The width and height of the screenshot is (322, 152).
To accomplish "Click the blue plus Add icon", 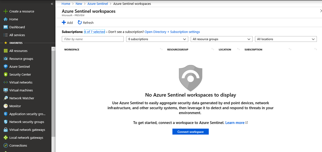I will click(x=64, y=22).
